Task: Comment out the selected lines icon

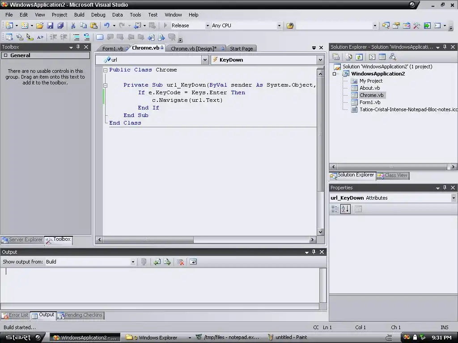Action: pos(76,37)
